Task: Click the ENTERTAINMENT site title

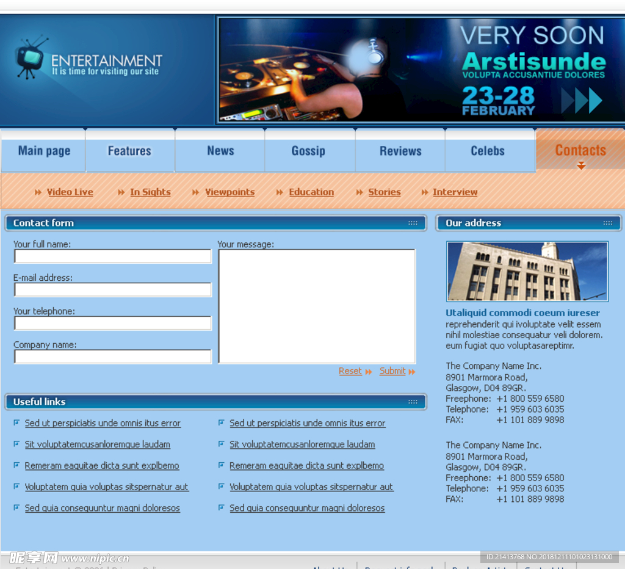Action: tap(106, 60)
